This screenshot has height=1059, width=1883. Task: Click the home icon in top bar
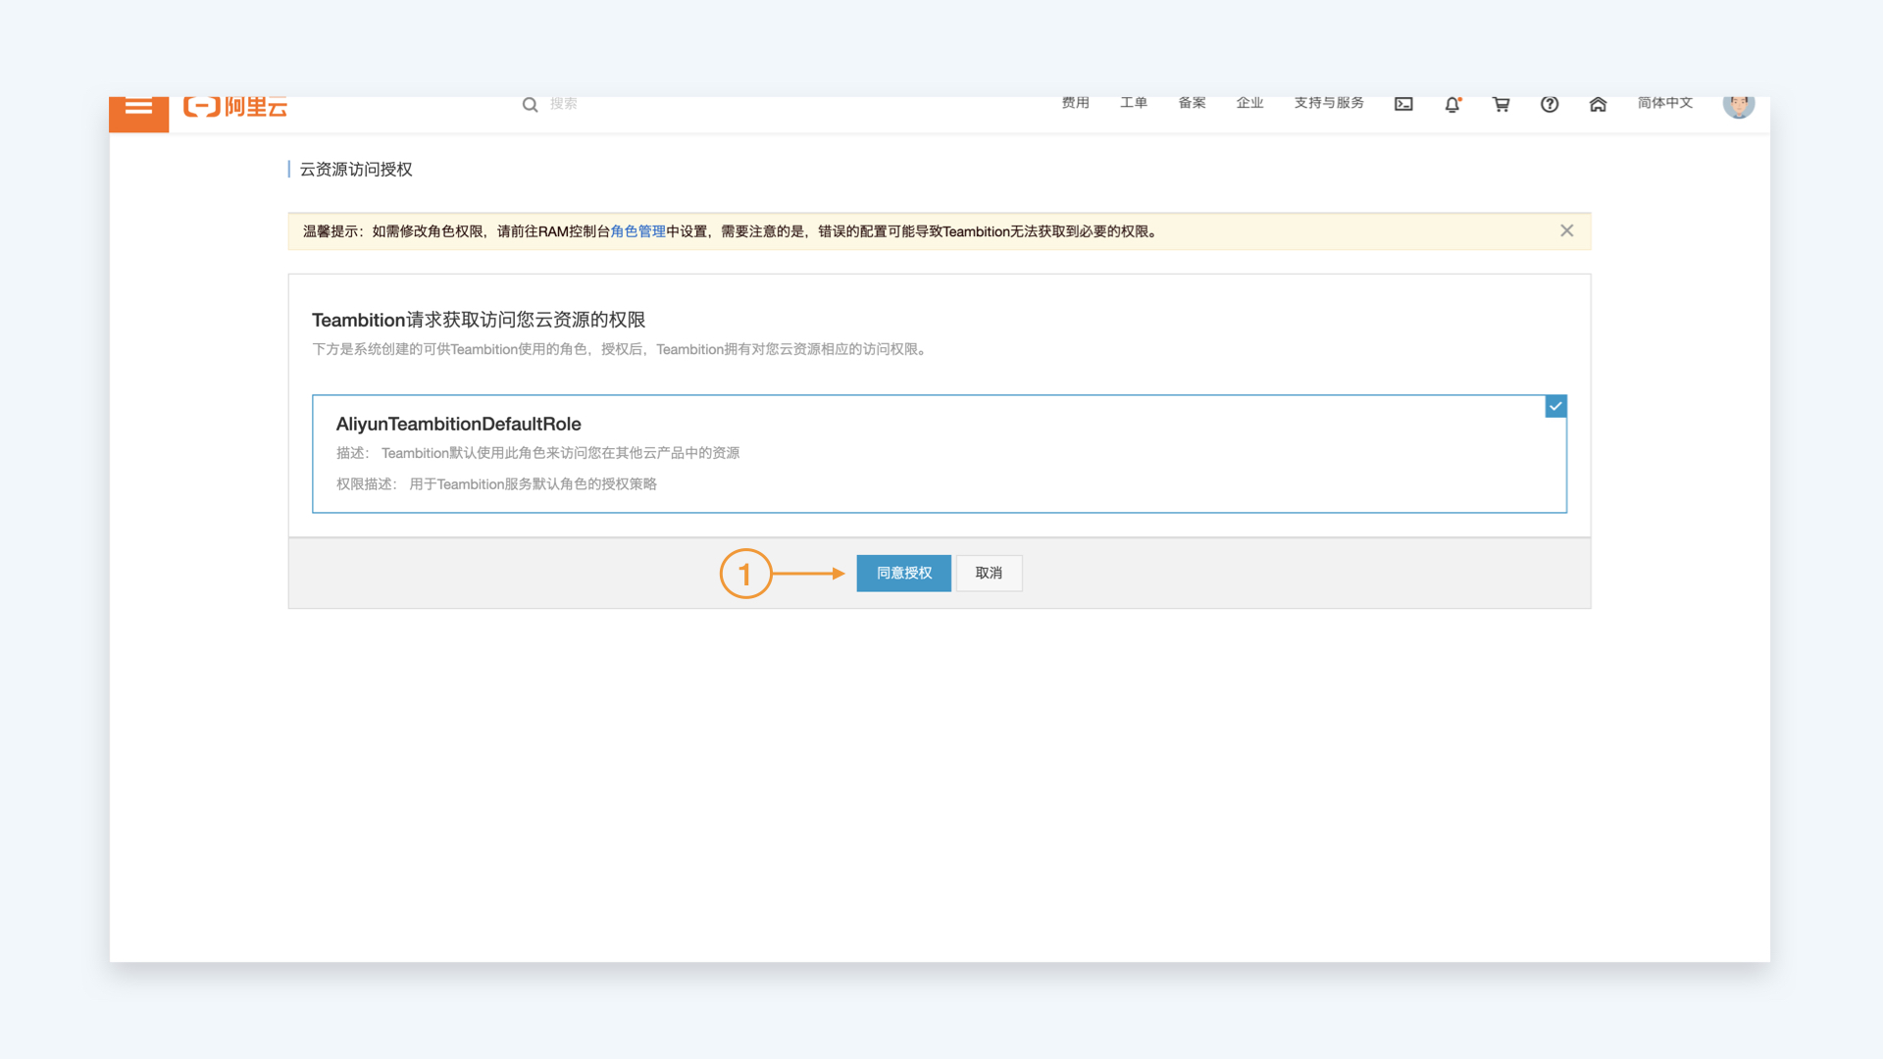1598,104
